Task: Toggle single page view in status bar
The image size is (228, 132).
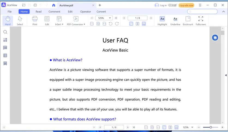Action: click(x=164, y=127)
